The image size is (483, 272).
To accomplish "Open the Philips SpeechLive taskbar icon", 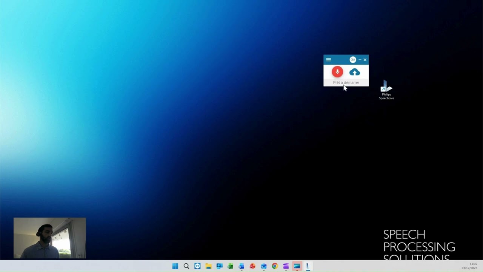I will (308, 266).
